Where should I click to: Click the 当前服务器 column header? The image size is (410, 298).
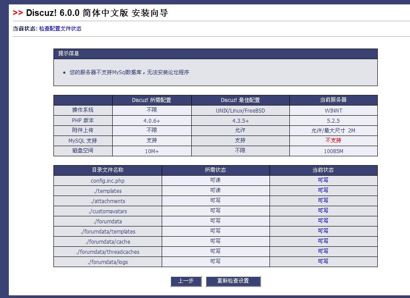click(334, 100)
